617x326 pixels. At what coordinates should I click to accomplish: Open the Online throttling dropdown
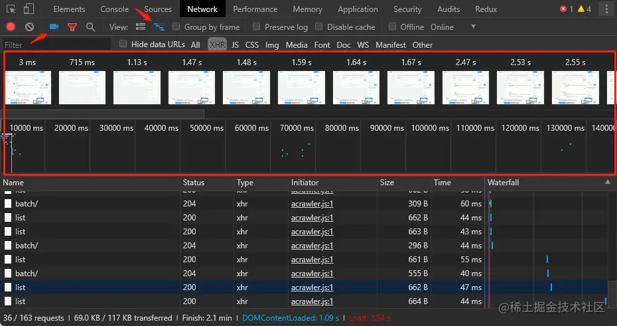453,27
